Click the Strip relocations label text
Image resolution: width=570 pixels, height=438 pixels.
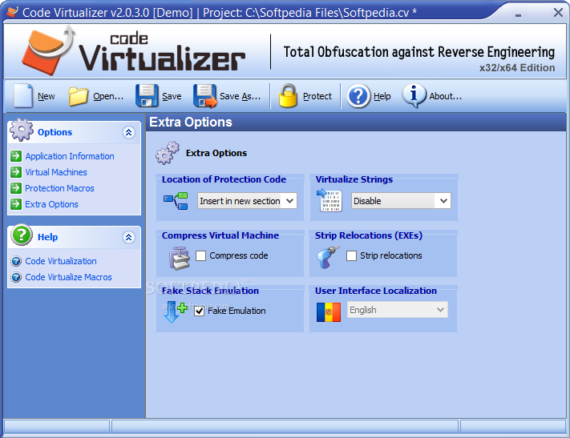(x=390, y=255)
